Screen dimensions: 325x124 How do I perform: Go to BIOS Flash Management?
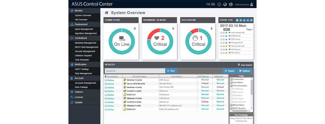[x=87, y=47]
